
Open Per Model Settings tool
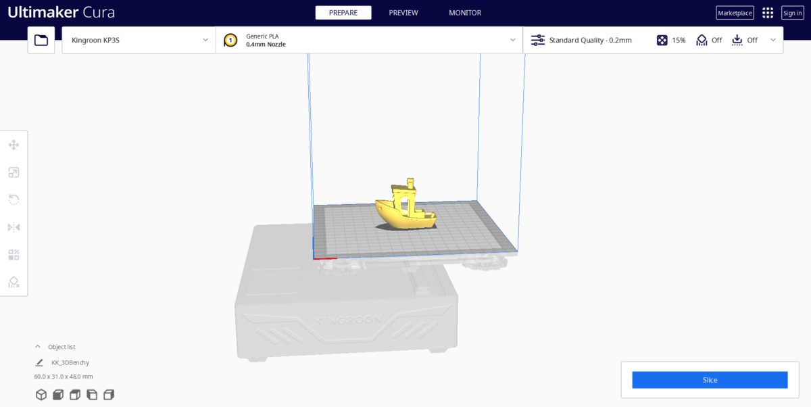coord(14,255)
